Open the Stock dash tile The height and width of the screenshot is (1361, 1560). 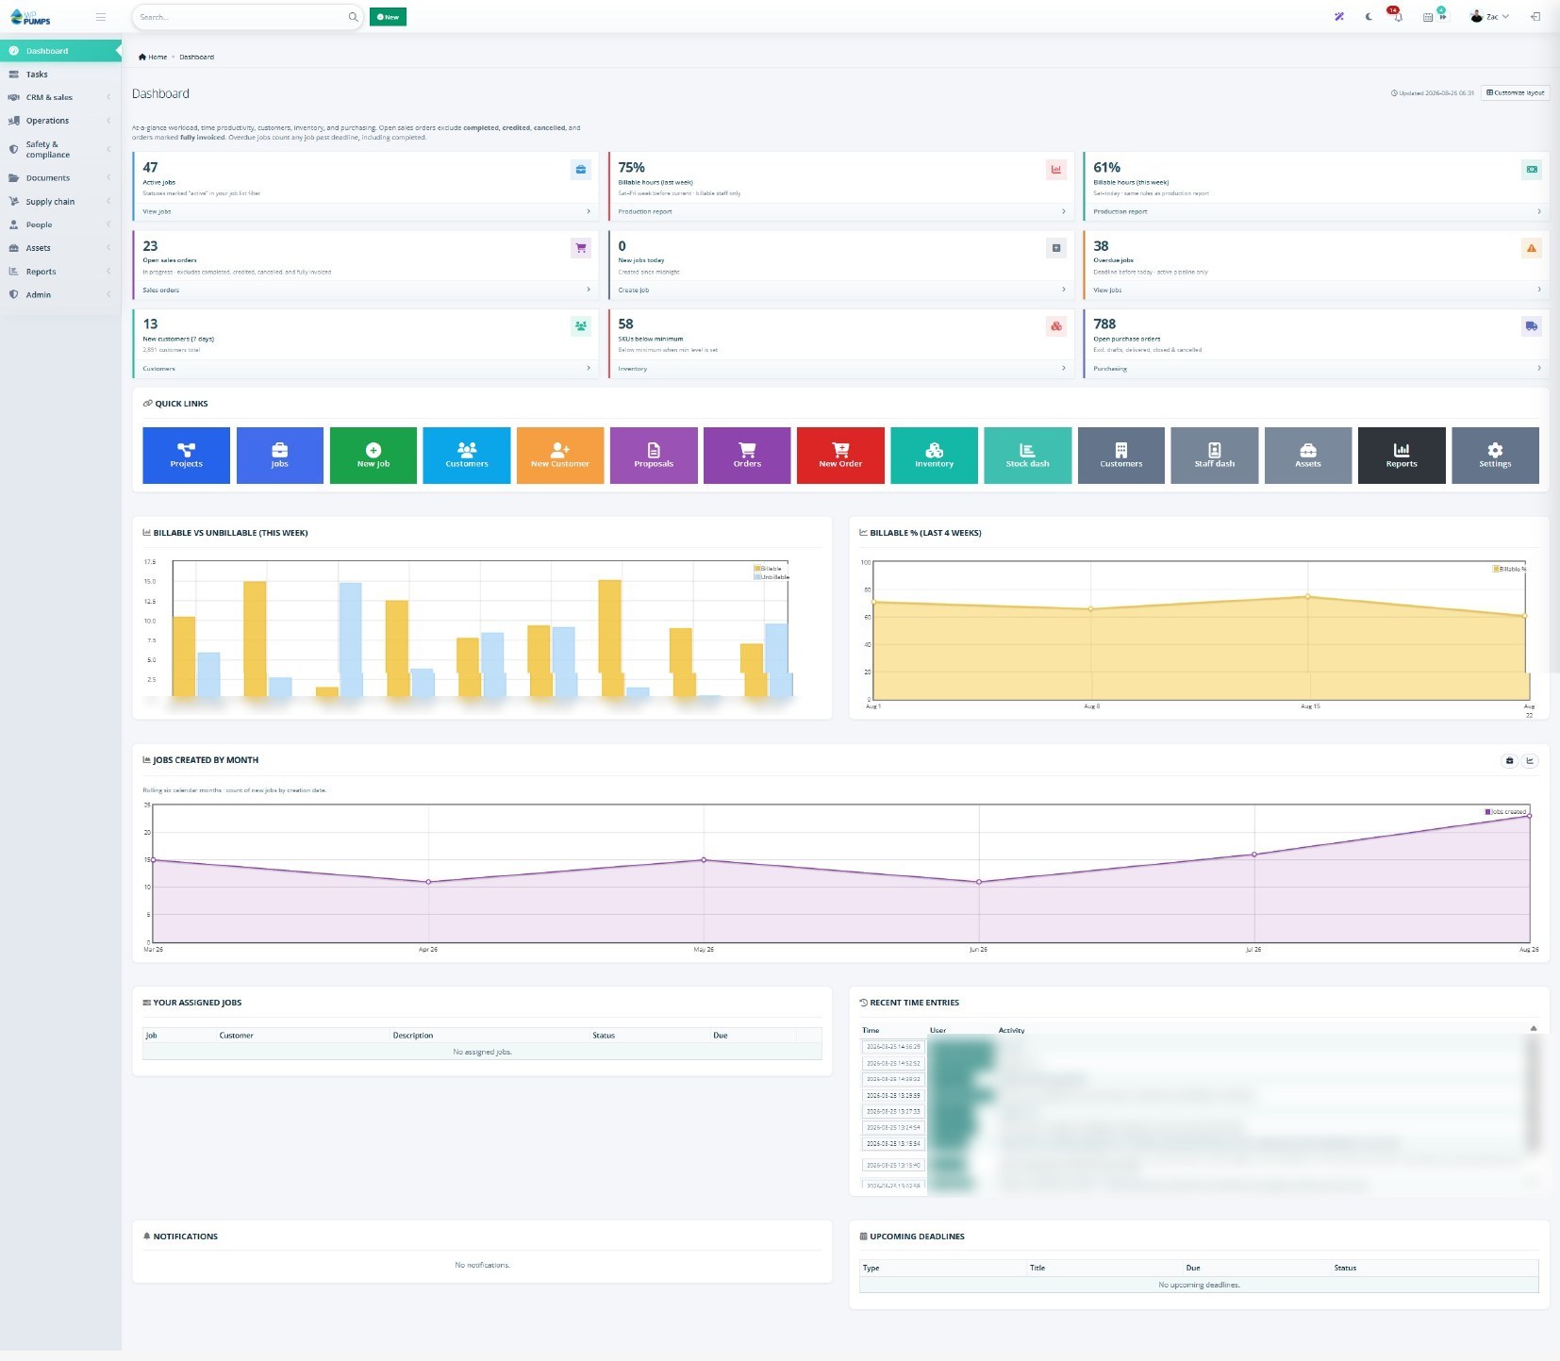[1027, 456]
